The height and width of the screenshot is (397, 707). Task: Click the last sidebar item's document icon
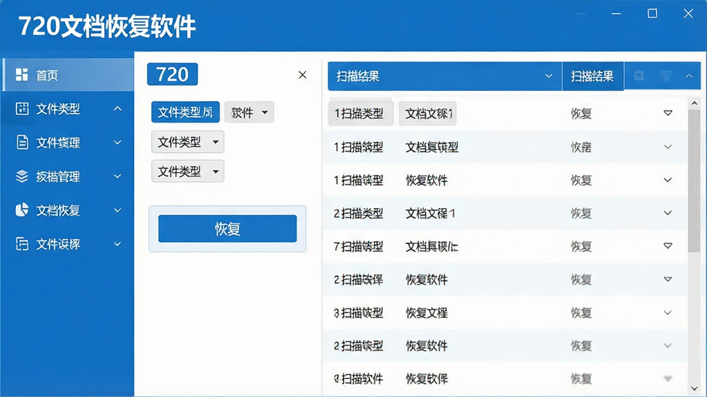[x=21, y=244]
